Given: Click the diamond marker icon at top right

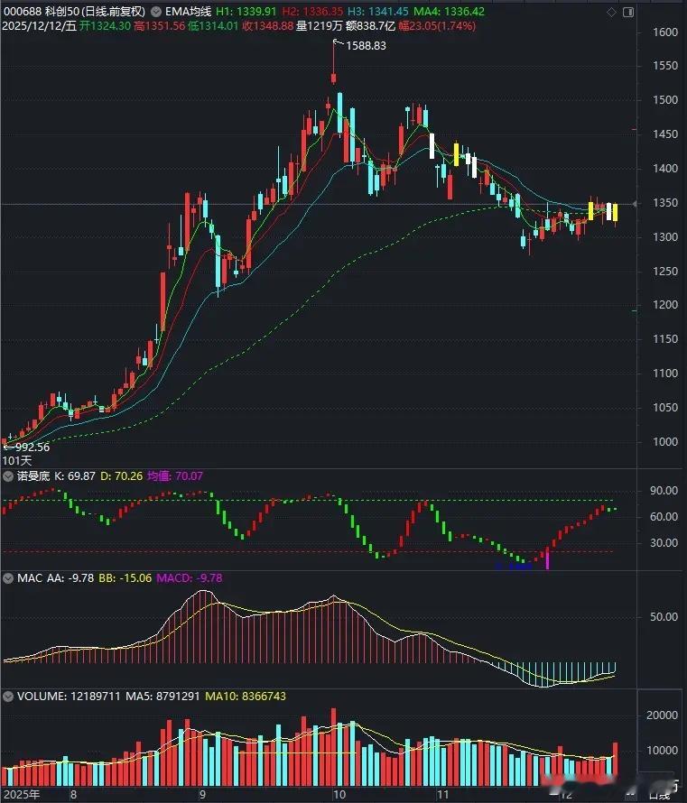Looking at the screenshot, I should (x=611, y=13).
